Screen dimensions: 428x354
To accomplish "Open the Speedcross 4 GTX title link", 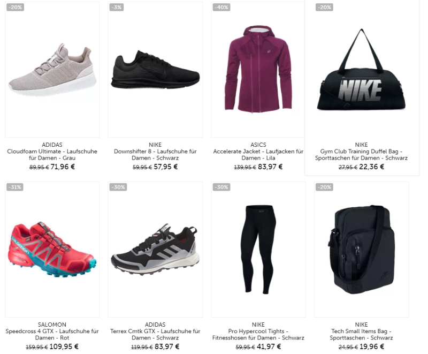I will coord(52,334).
